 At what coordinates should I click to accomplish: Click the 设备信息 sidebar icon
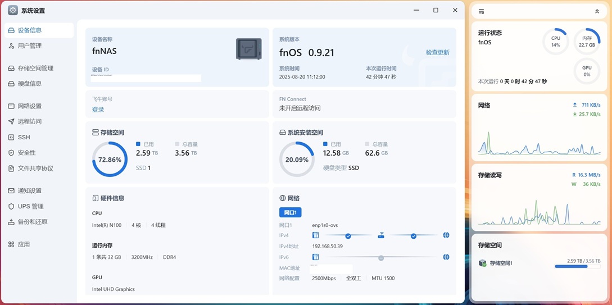tap(11, 30)
